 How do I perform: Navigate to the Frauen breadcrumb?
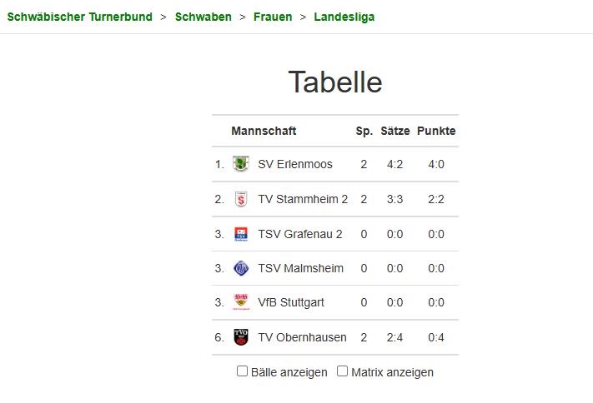(273, 17)
